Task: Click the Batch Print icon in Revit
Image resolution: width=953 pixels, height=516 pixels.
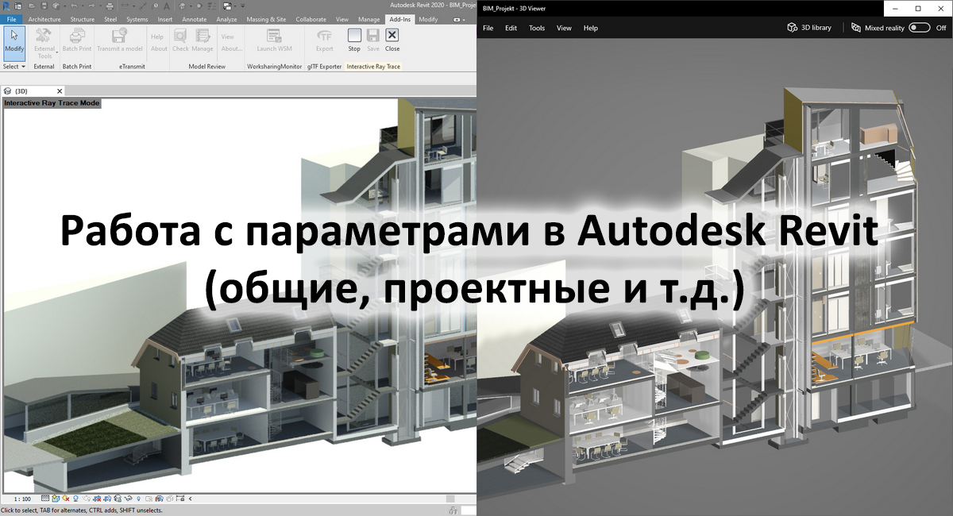Action: [x=76, y=36]
